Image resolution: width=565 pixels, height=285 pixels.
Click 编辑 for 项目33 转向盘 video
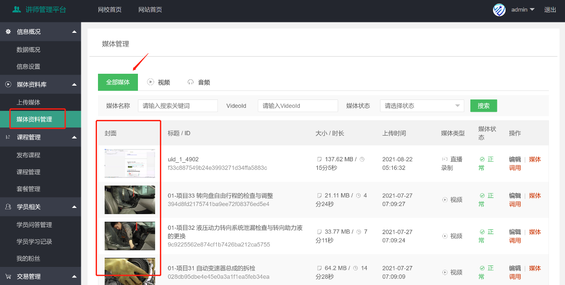pyautogui.click(x=515, y=196)
